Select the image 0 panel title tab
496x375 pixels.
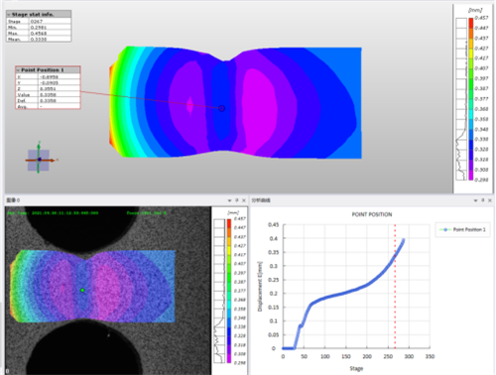(14, 200)
